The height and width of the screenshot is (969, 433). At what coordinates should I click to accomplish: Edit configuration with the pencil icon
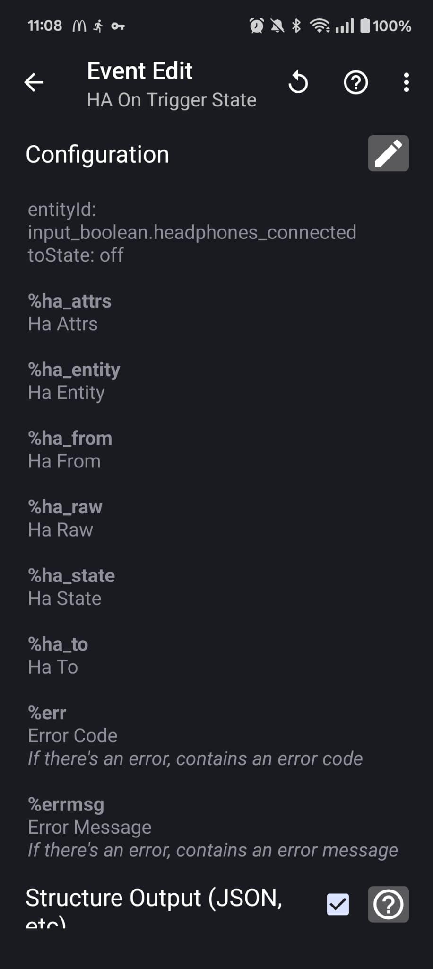point(388,154)
